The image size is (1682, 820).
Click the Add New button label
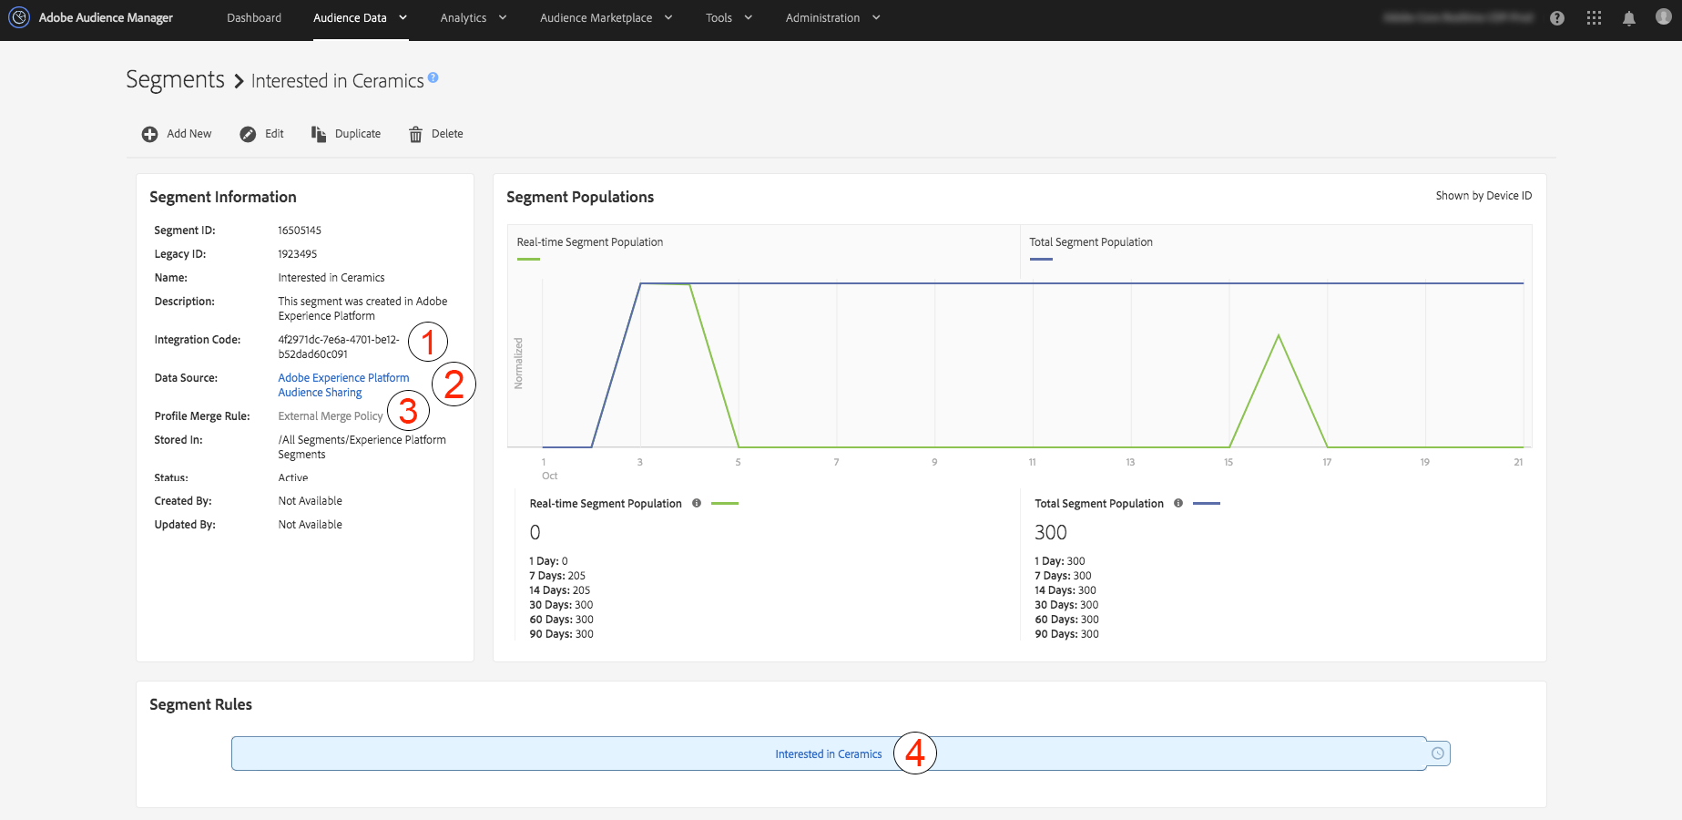pos(189,134)
